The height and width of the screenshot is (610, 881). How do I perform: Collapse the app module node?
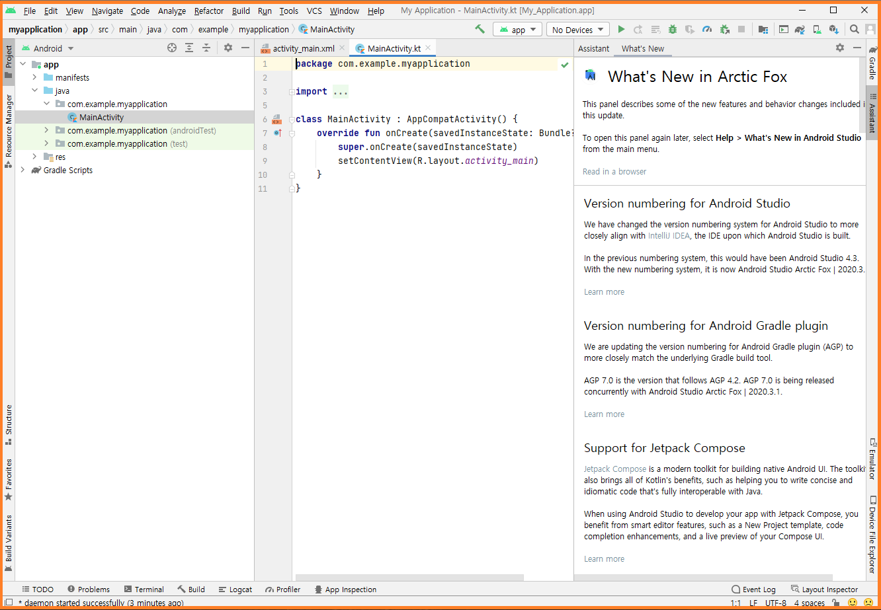(22, 64)
